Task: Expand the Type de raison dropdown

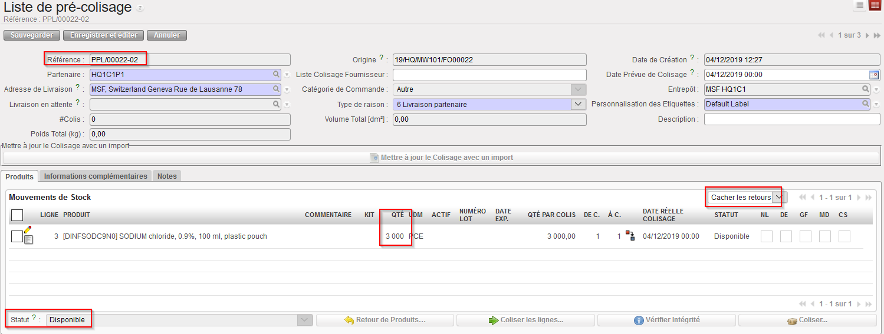Action: point(578,104)
